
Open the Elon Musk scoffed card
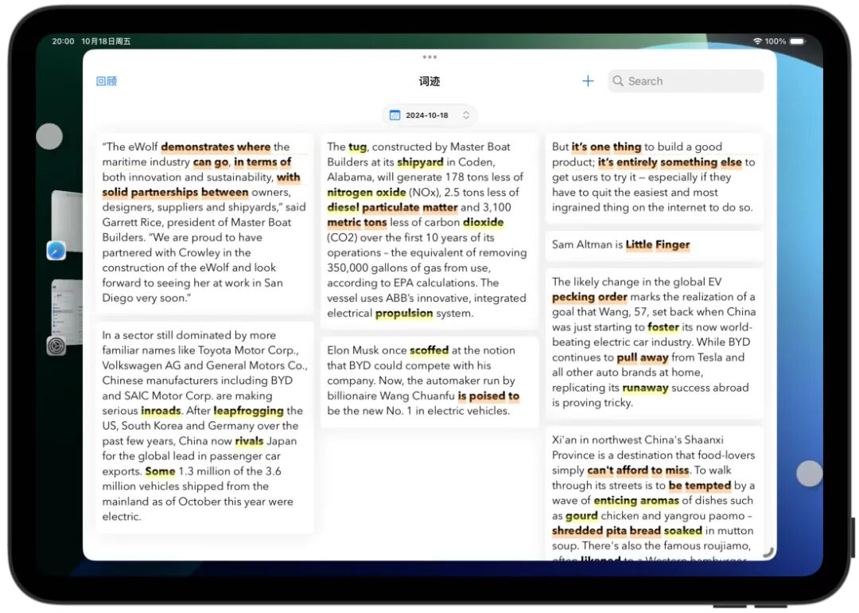tap(429, 381)
